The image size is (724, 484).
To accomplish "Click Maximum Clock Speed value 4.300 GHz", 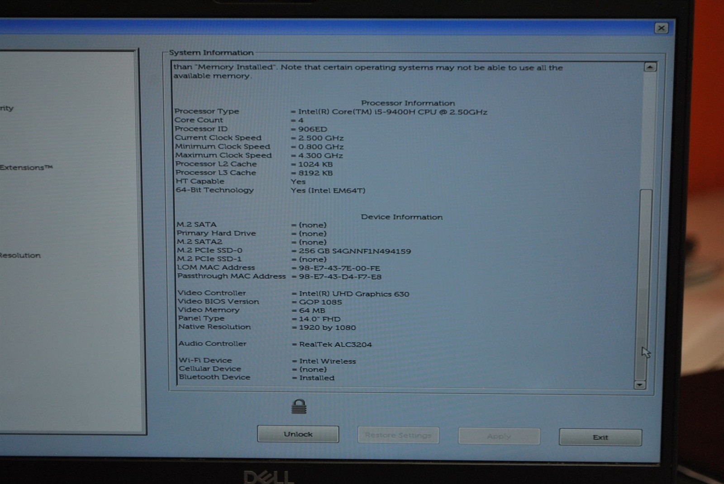I will [x=321, y=155].
